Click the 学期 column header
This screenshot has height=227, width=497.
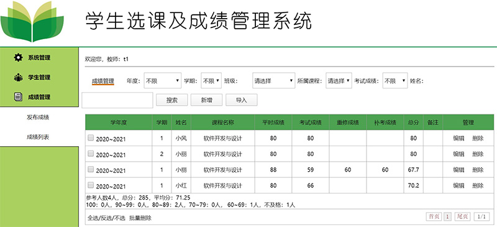(162, 123)
